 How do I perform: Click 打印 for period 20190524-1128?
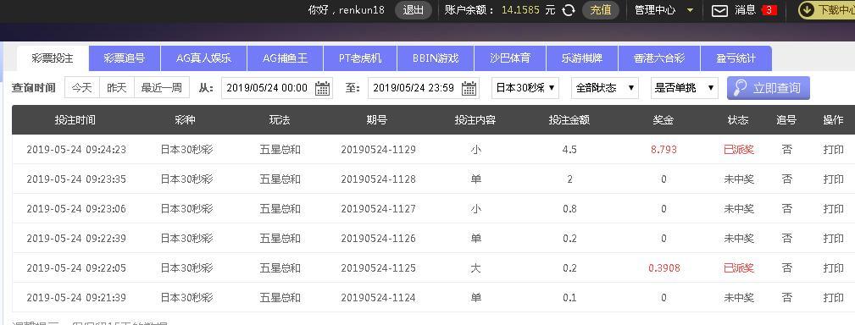point(833,179)
